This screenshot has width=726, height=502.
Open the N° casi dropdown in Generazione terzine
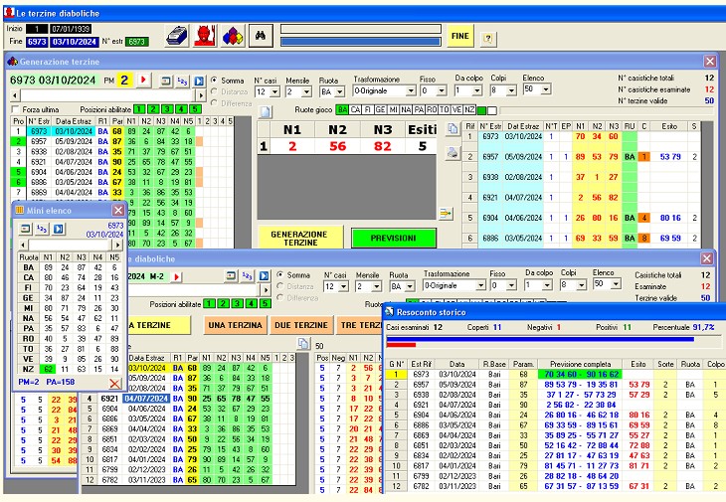click(x=273, y=91)
